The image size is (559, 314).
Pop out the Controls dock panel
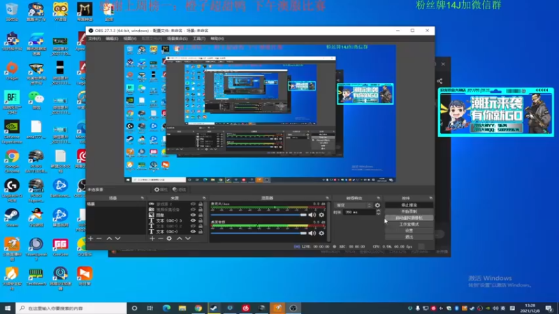430,198
